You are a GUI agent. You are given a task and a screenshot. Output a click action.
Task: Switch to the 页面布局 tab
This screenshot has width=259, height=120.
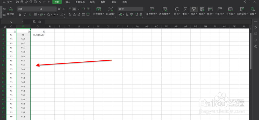[80, 2]
